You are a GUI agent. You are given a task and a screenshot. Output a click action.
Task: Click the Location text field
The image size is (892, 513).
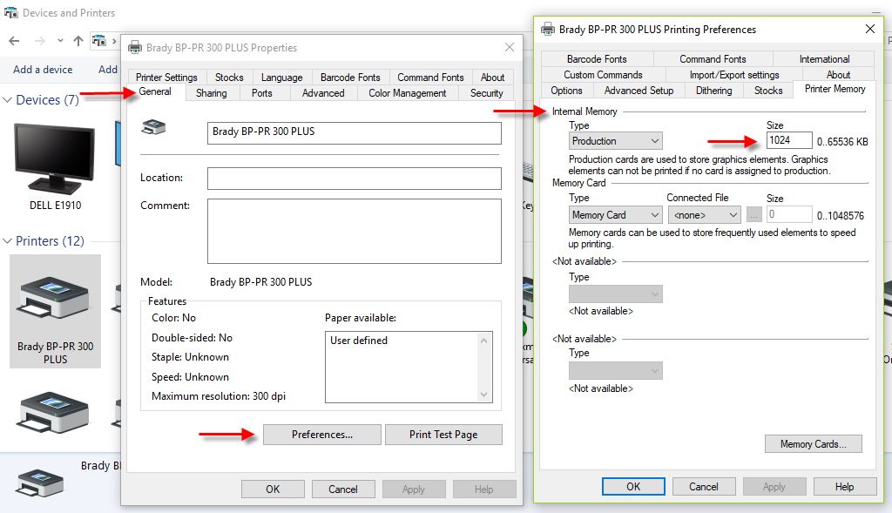354,179
